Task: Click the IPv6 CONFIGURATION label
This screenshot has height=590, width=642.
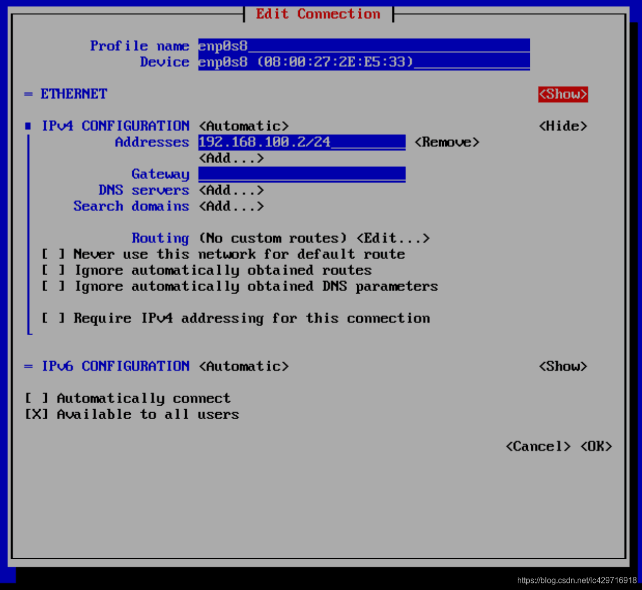Action: tap(115, 366)
